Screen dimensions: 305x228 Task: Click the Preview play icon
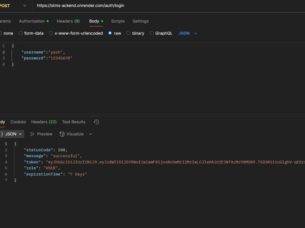(33, 134)
